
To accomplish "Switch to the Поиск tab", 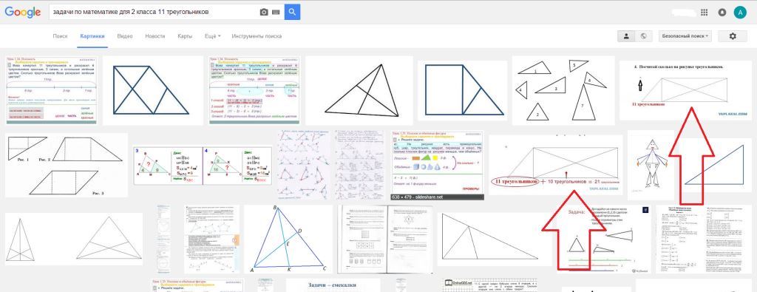I will 61,36.
